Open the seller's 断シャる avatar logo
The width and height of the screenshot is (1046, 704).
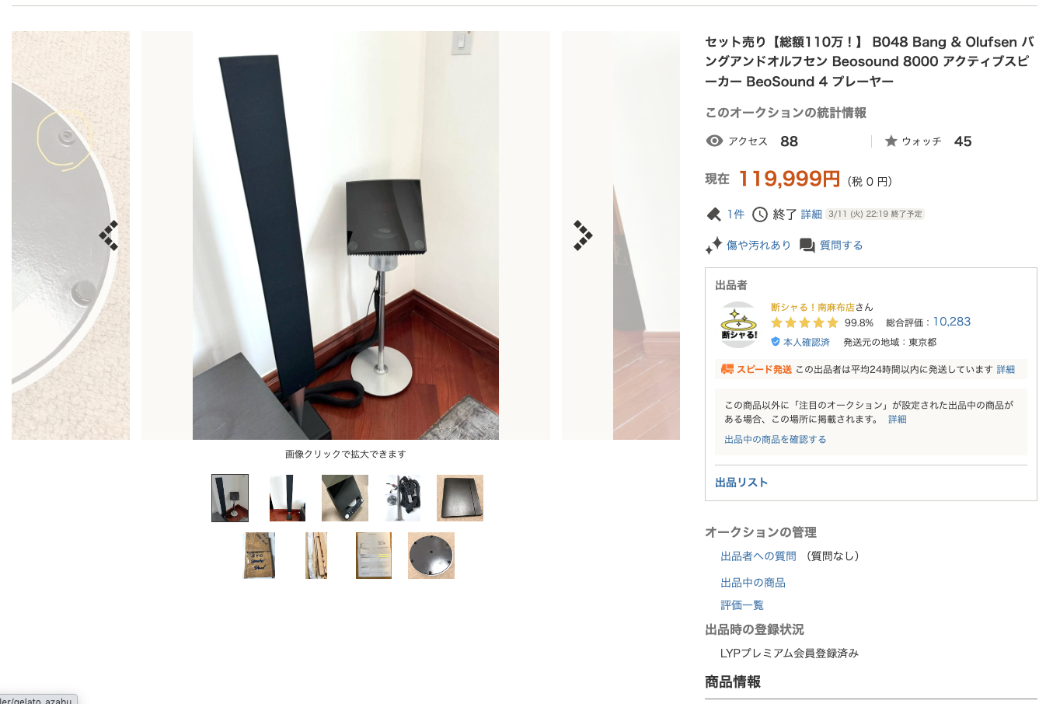coord(738,324)
